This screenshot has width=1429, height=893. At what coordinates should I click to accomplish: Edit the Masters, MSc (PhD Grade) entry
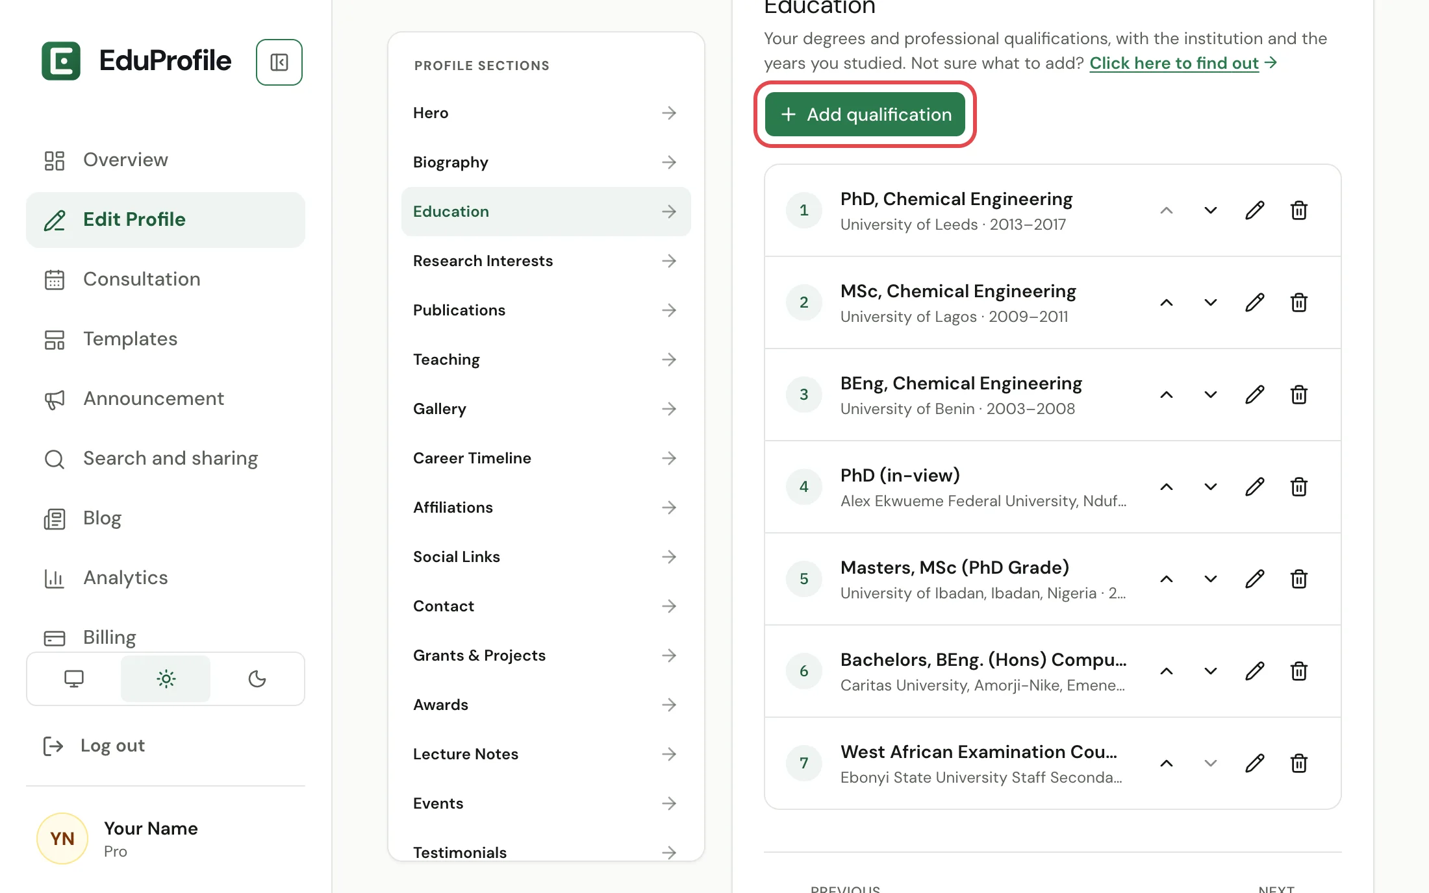coord(1255,579)
